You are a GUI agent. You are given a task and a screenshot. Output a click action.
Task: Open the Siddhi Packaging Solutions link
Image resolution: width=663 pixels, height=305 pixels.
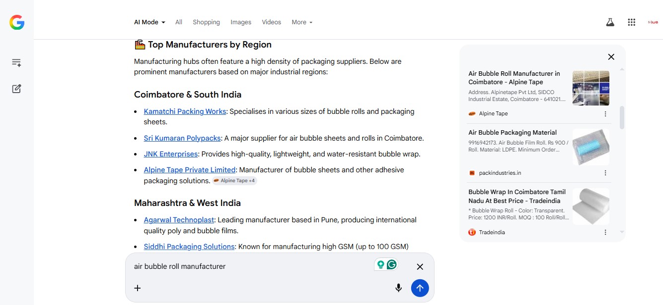click(189, 247)
